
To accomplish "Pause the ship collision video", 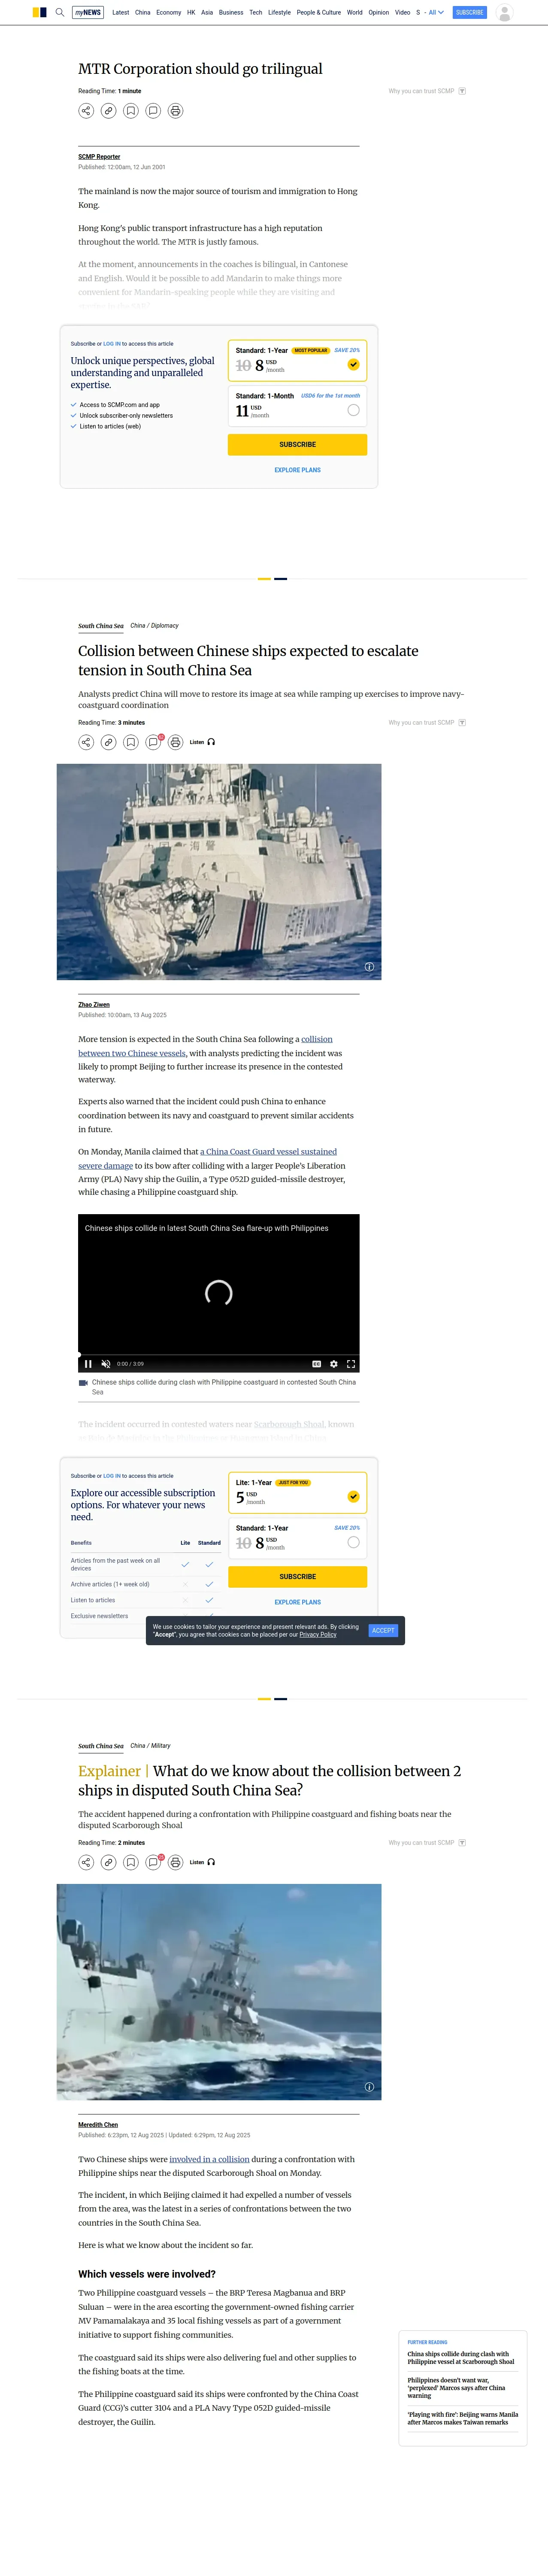I will (x=88, y=1363).
